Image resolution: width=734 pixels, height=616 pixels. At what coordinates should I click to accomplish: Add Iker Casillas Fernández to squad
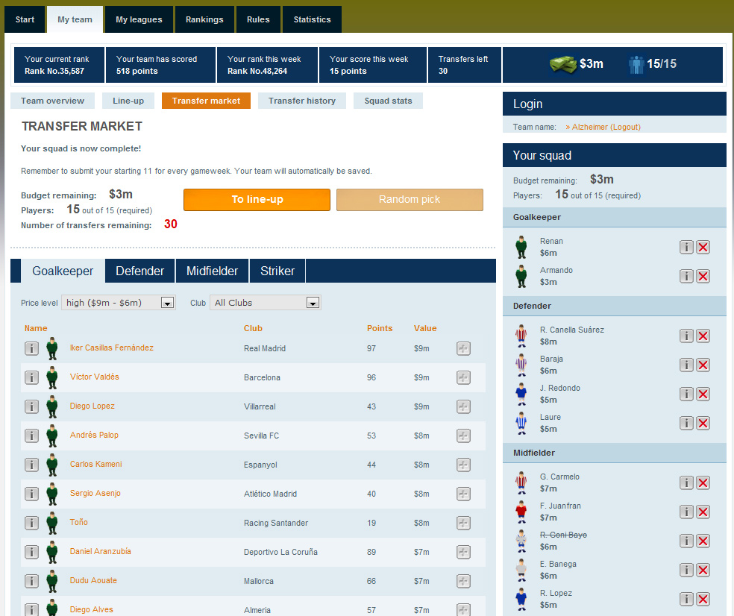point(463,348)
